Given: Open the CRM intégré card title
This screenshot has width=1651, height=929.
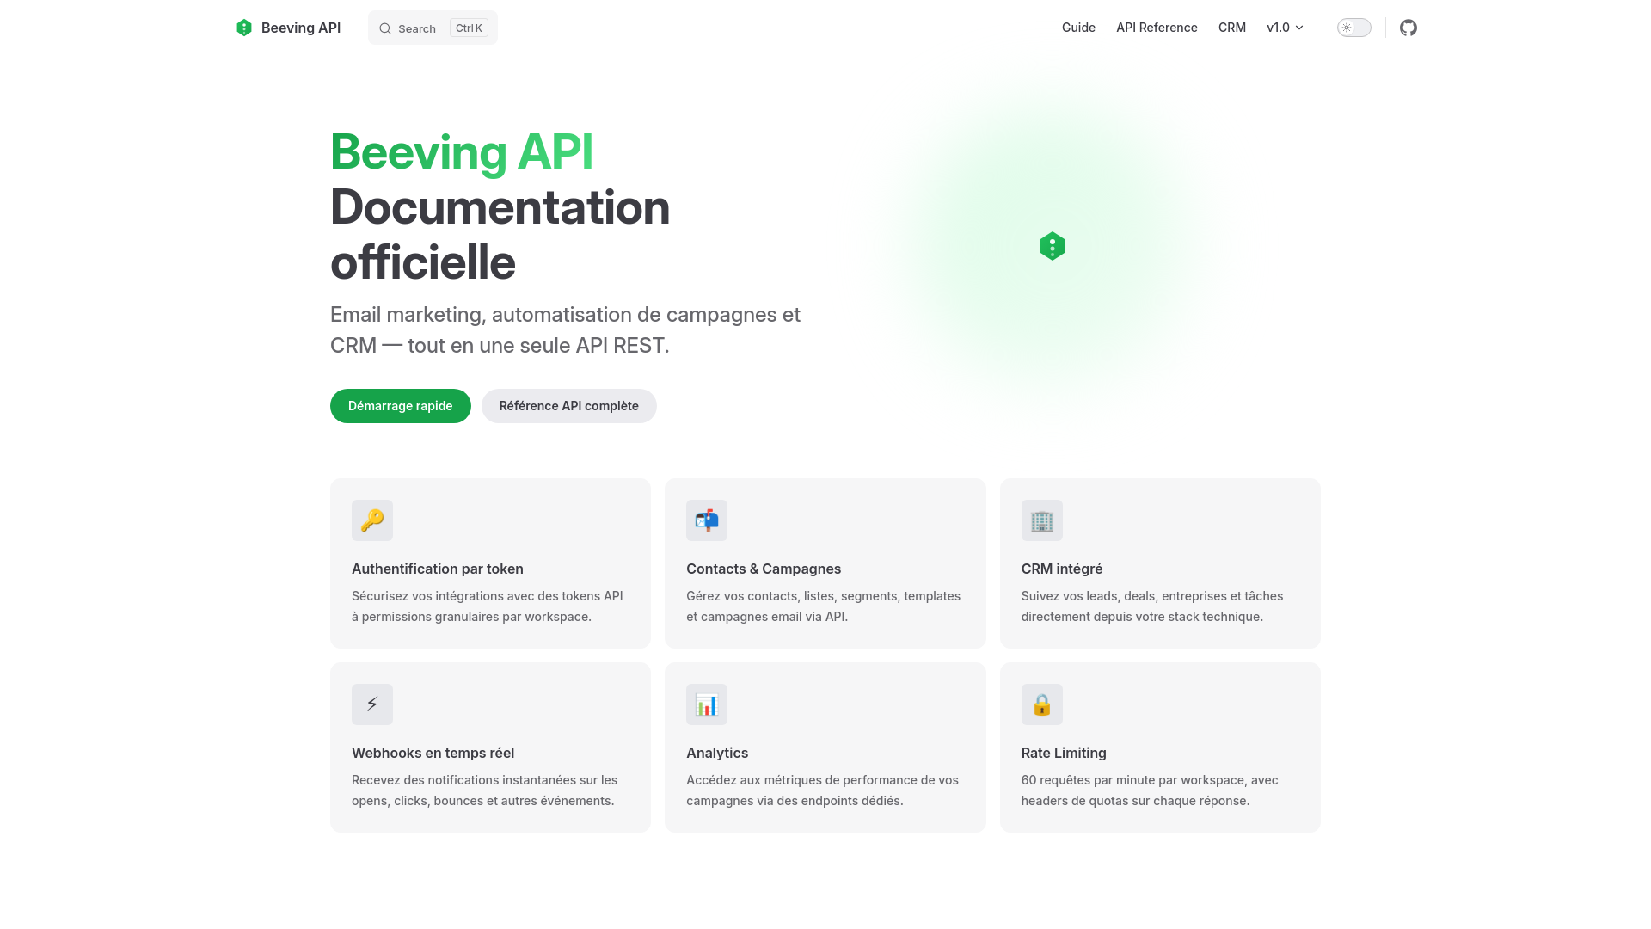Looking at the screenshot, I should point(1062,569).
